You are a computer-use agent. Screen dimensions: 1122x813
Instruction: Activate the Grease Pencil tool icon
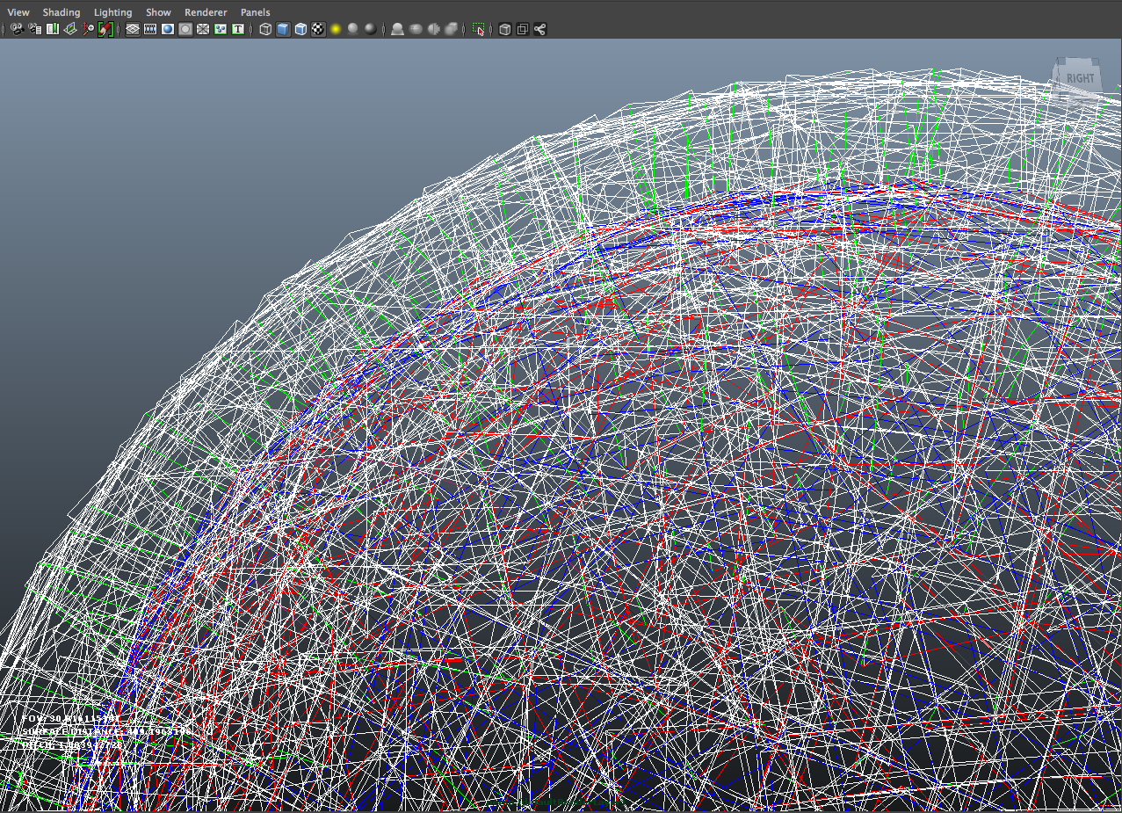click(x=105, y=29)
